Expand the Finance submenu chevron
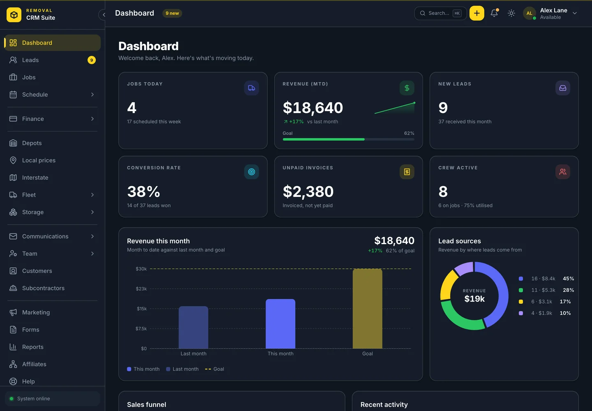 point(92,119)
